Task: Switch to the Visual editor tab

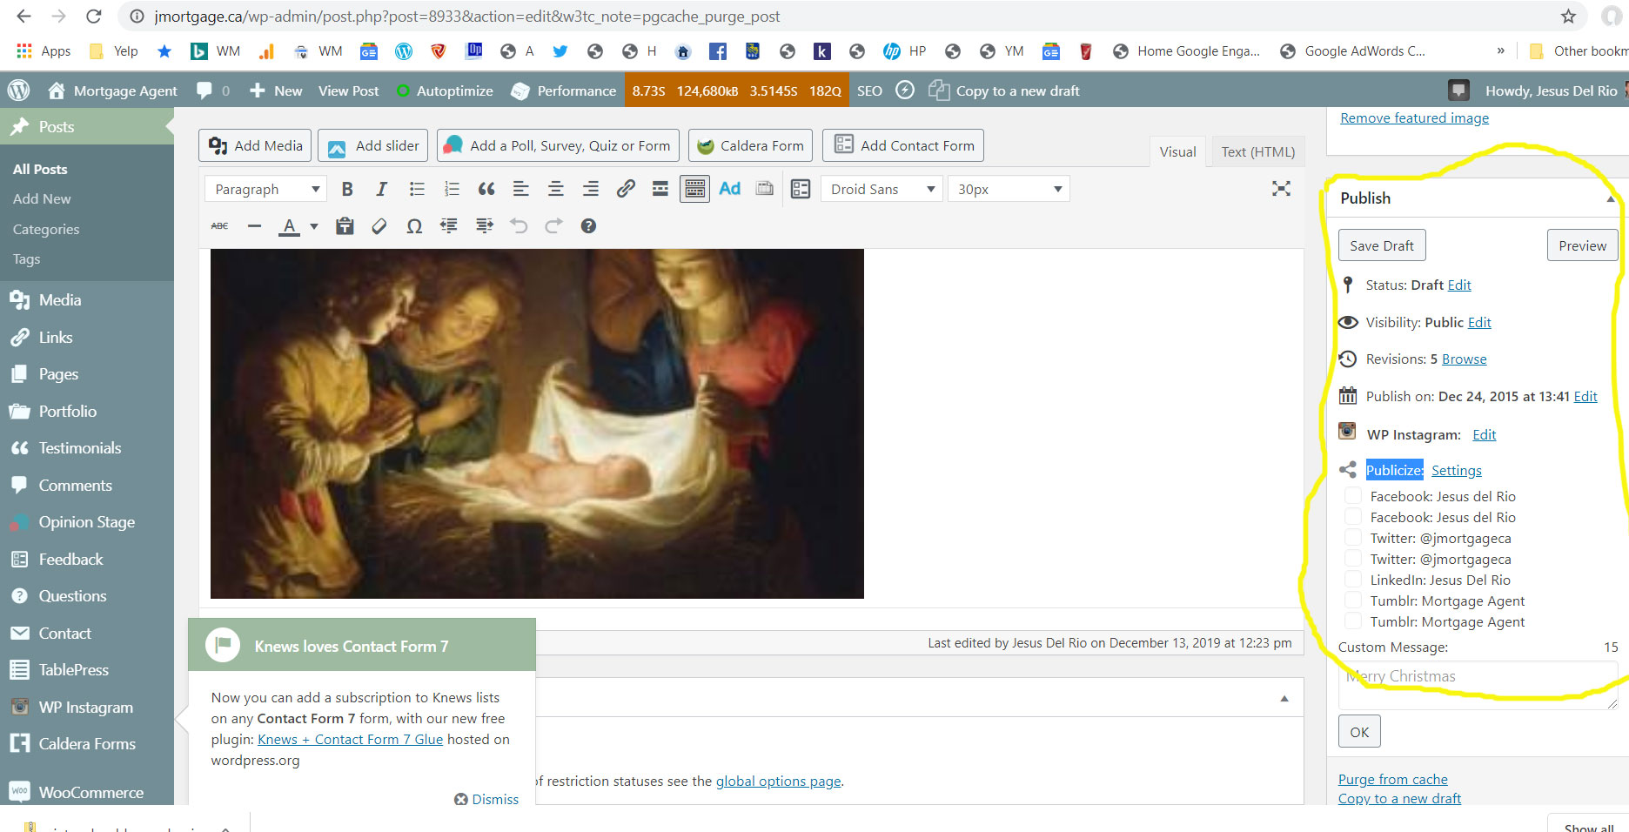Action: coord(1177,151)
